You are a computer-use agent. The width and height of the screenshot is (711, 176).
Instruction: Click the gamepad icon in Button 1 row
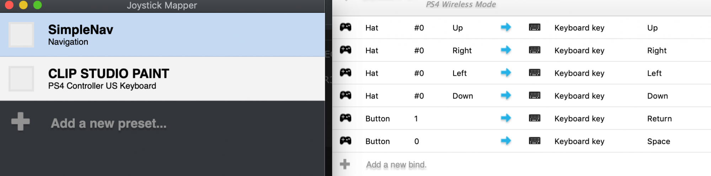point(345,118)
